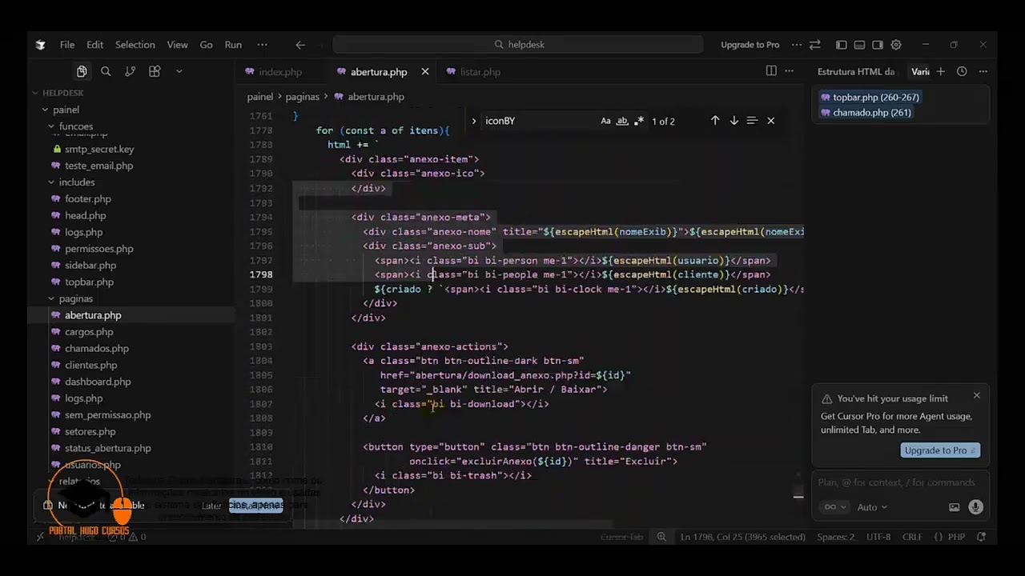This screenshot has width=1025, height=576.
Task: Go to next find match
Action: [734, 121]
